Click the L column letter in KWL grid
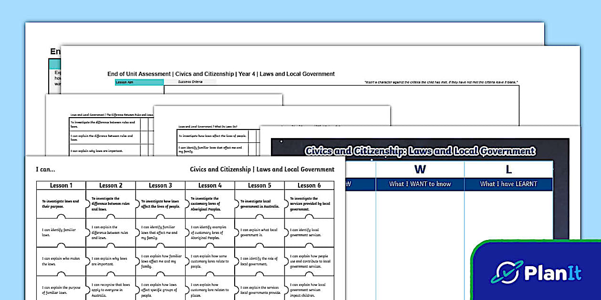The height and width of the screenshot is (300, 601). (x=508, y=169)
